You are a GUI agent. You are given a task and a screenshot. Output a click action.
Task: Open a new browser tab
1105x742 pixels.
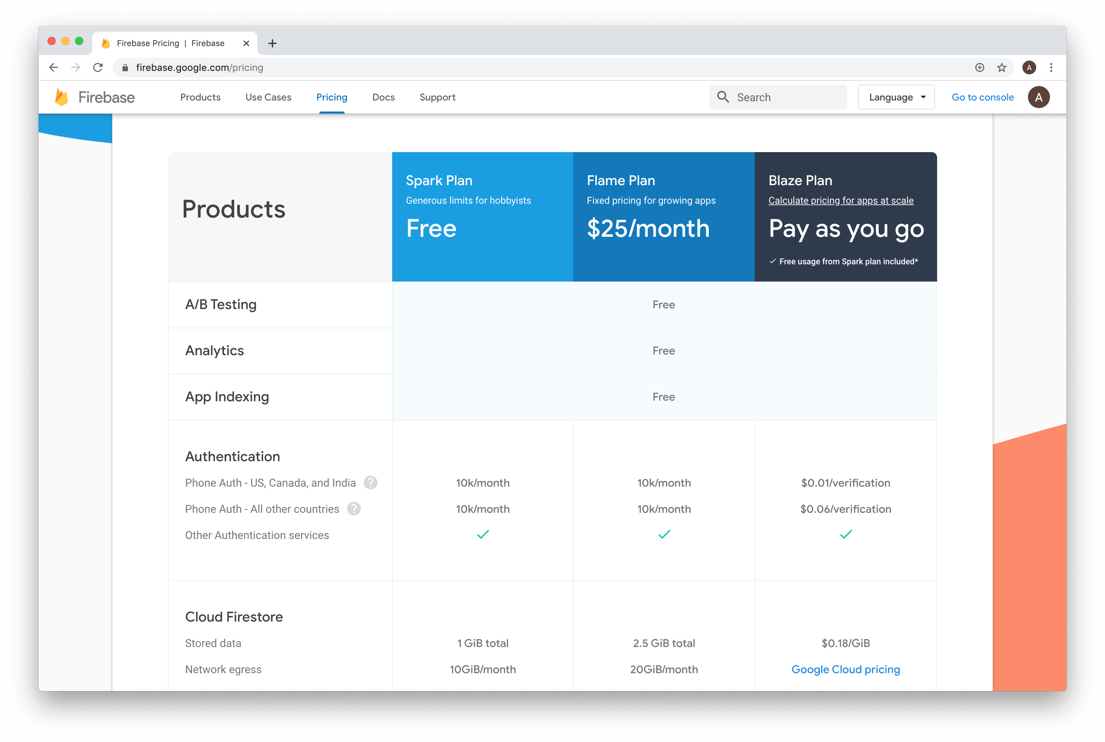(272, 43)
